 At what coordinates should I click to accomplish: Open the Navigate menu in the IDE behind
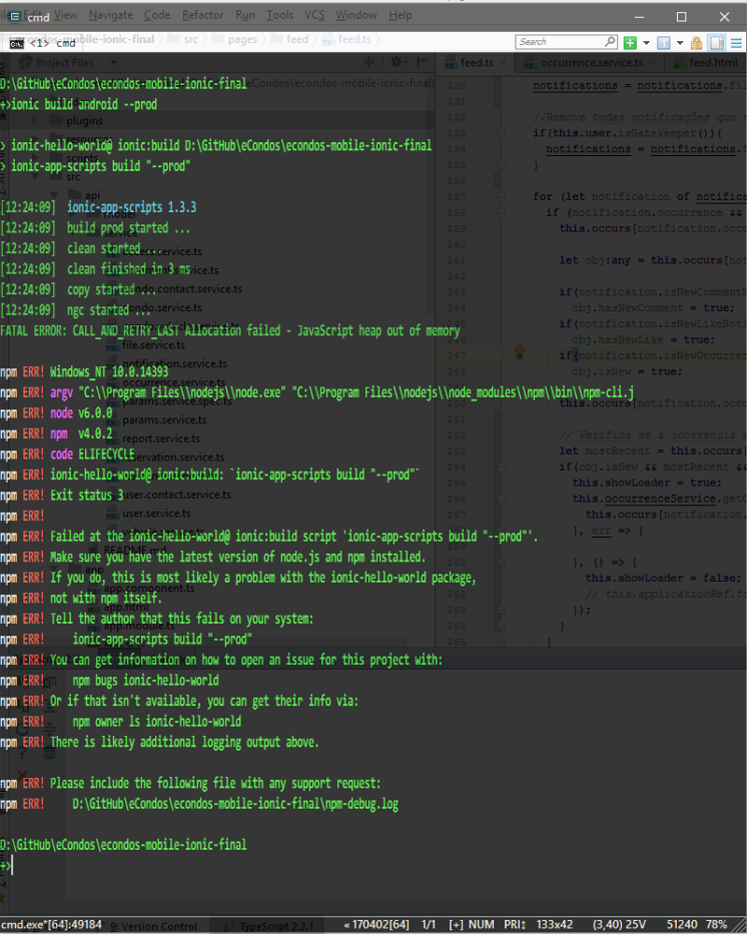click(x=111, y=15)
